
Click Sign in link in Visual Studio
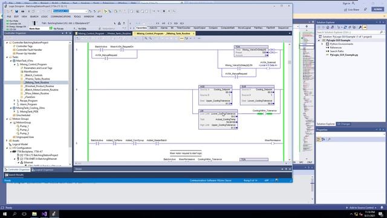coord(346,3)
